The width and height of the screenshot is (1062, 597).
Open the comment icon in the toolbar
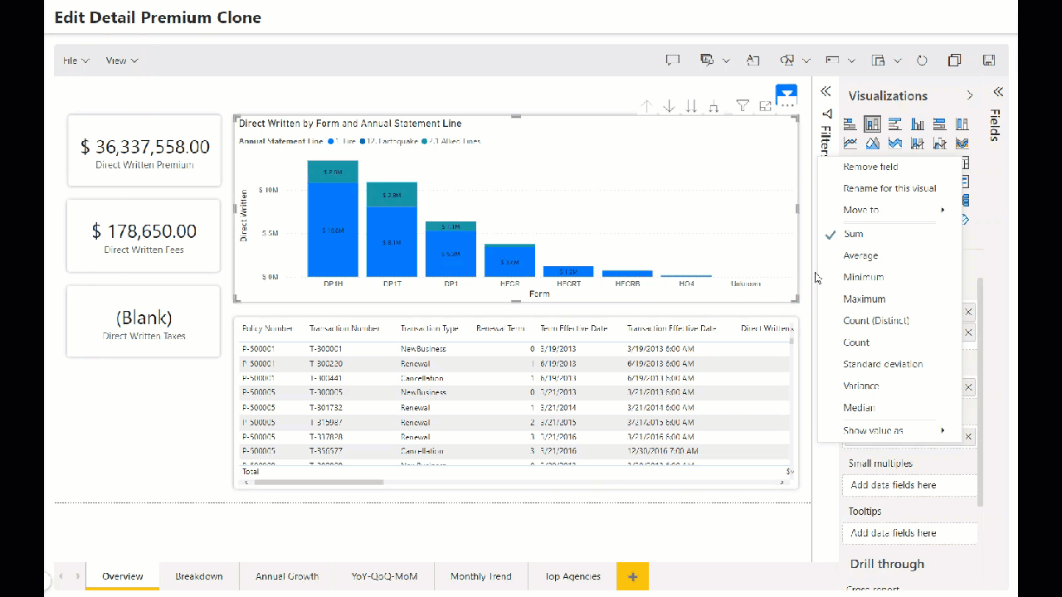click(x=673, y=61)
